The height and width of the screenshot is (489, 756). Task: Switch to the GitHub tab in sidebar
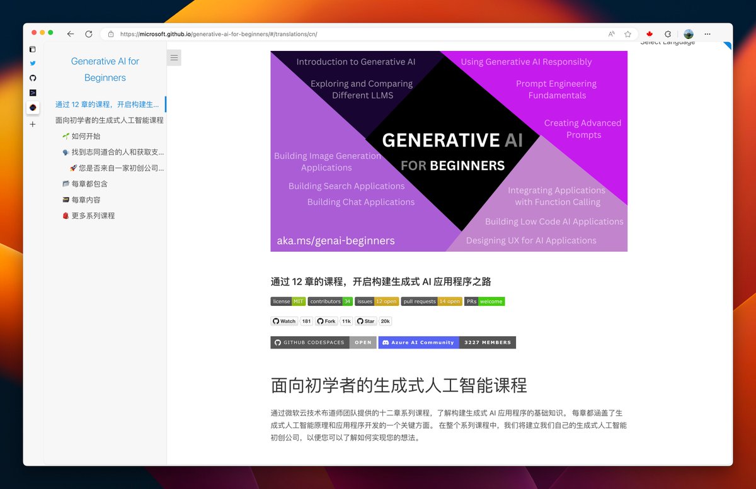tap(33, 78)
